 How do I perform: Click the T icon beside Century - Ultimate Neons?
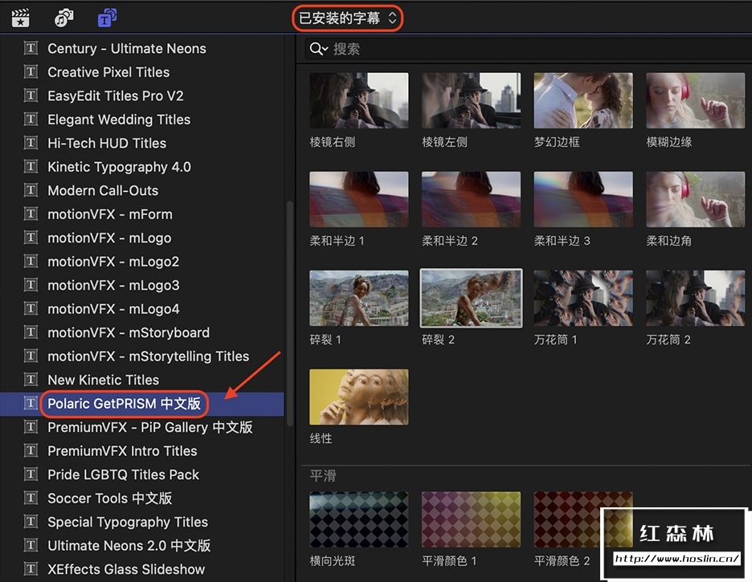31,48
